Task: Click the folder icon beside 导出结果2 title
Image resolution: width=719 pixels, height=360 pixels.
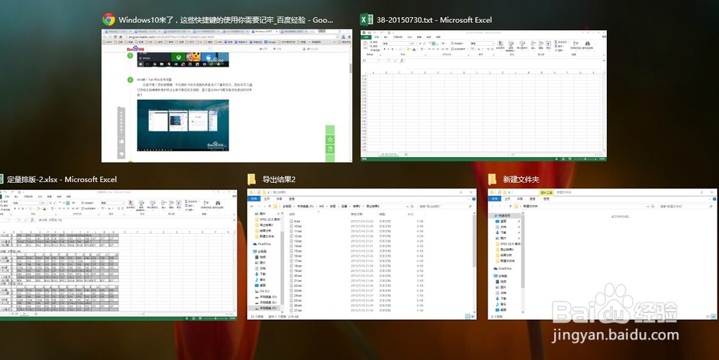Action: click(252, 179)
